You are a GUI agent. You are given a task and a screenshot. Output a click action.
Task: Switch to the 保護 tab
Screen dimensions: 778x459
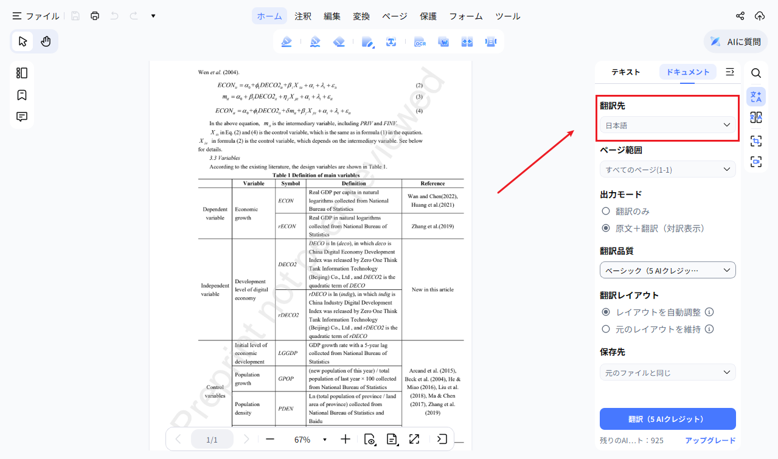pos(428,16)
